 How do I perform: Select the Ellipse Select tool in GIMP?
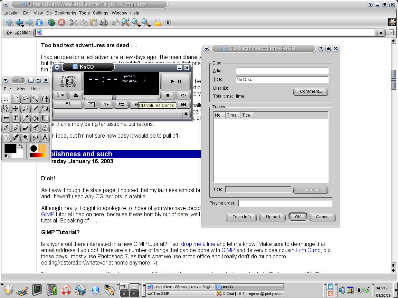pos(16,99)
